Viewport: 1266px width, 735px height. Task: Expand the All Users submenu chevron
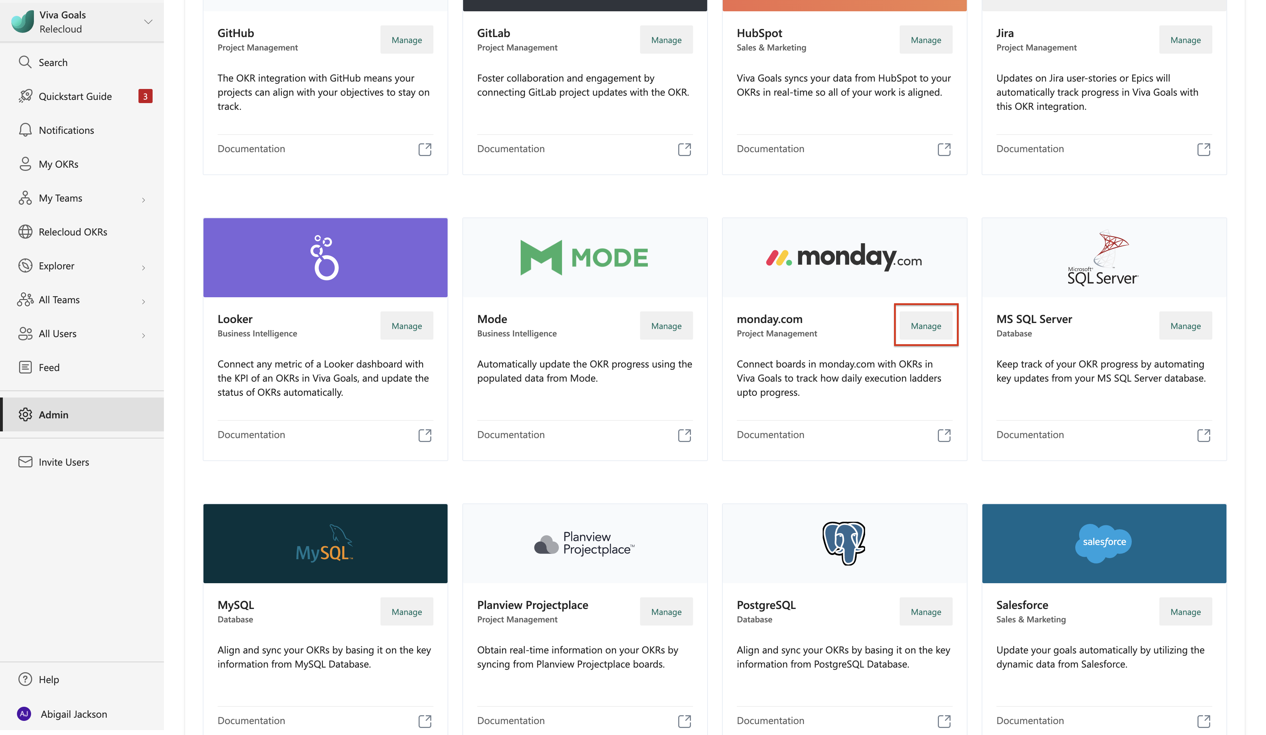pyautogui.click(x=144, y=335)
